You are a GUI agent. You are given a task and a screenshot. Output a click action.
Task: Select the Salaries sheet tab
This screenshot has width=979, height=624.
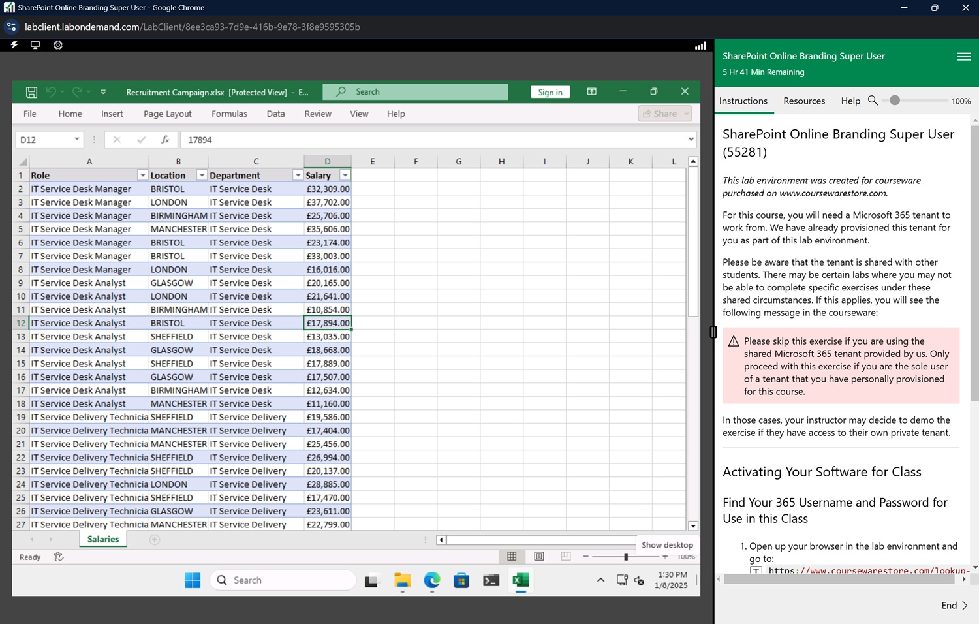click(x=103, y=539)
